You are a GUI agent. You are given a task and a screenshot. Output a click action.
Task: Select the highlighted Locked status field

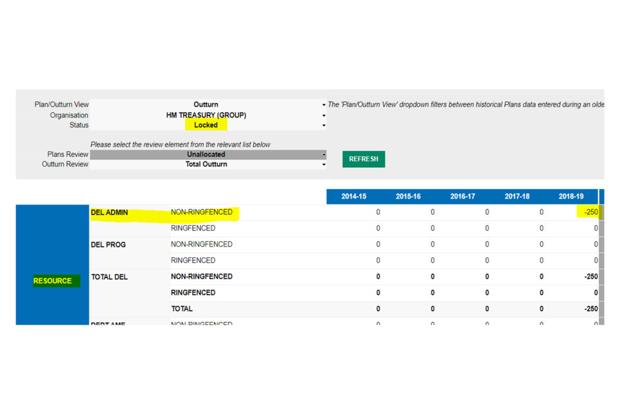pos(206,125)
